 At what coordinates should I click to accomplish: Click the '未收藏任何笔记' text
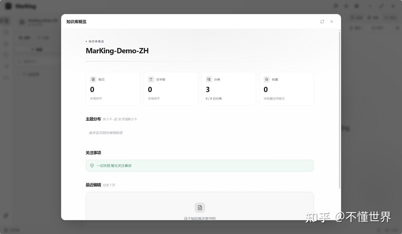[274, 99]
